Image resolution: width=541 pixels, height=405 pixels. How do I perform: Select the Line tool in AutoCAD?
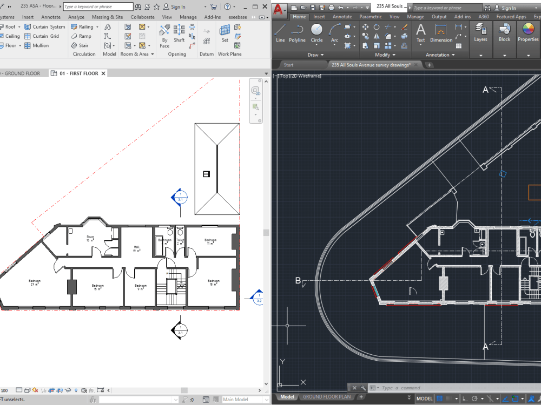(280, 33)
